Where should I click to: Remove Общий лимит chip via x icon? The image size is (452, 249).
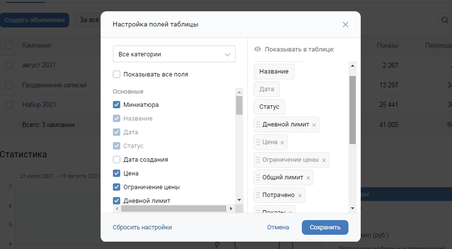click(308, 178)
